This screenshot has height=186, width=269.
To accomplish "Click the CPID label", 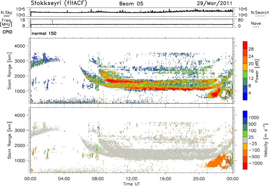I will [x=7, y=32].
